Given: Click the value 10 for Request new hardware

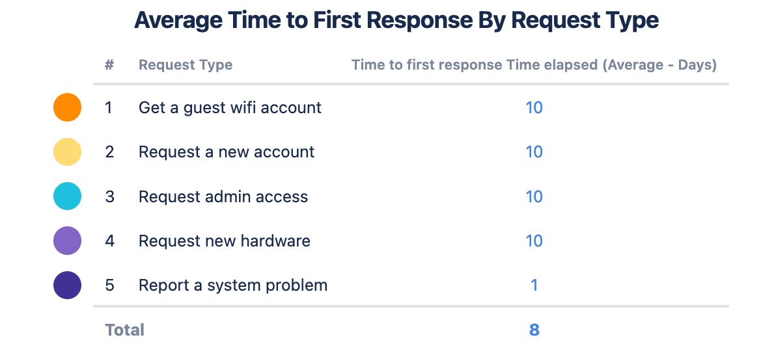Looking at the screenshot, I should coord(534,241).
